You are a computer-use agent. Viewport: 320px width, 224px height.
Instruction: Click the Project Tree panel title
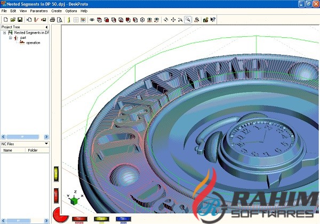[11, 27]
